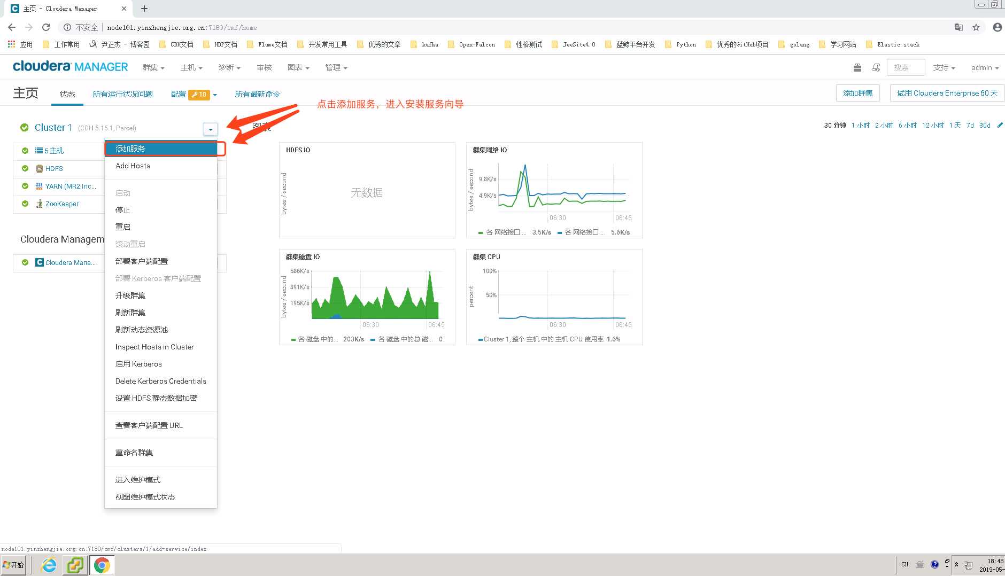Screen dimensions: 1005x576
Task: Click 试用 Cloudera Enterprise 60 天 button
Action: [947, 93]
